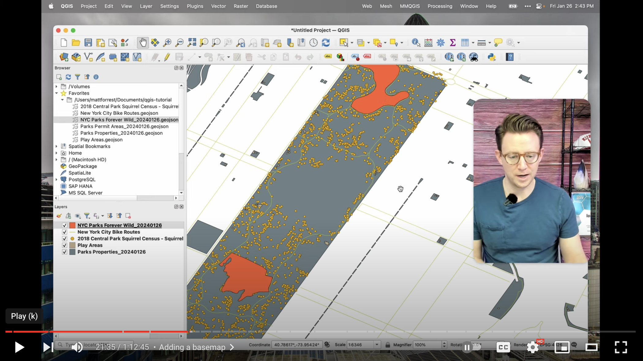
Task: Click Filter Legend funnel in Layers panel
Action: tap(87, 216)
